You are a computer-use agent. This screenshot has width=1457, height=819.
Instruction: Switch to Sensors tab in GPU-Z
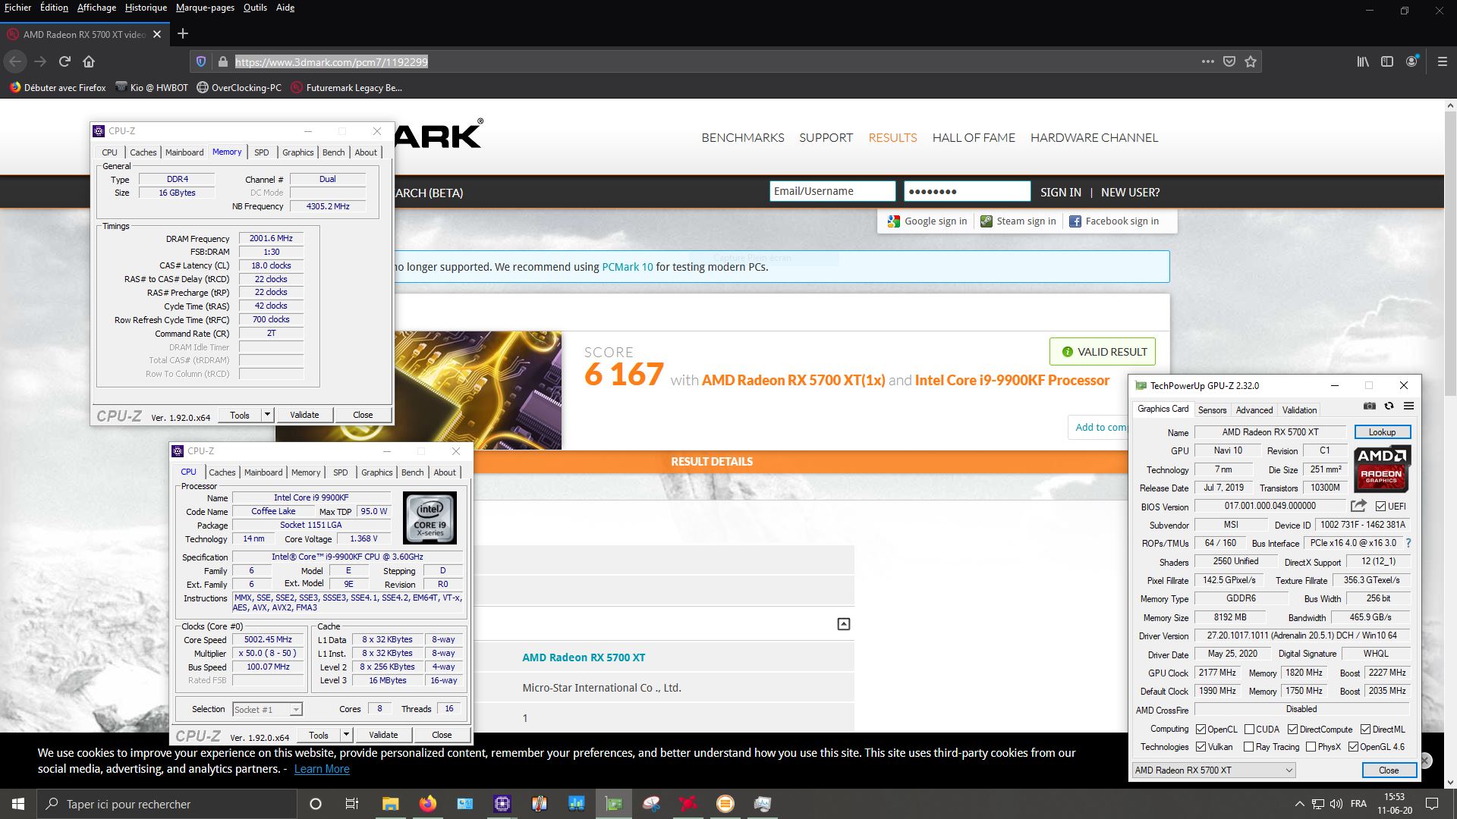[1212, 410]
